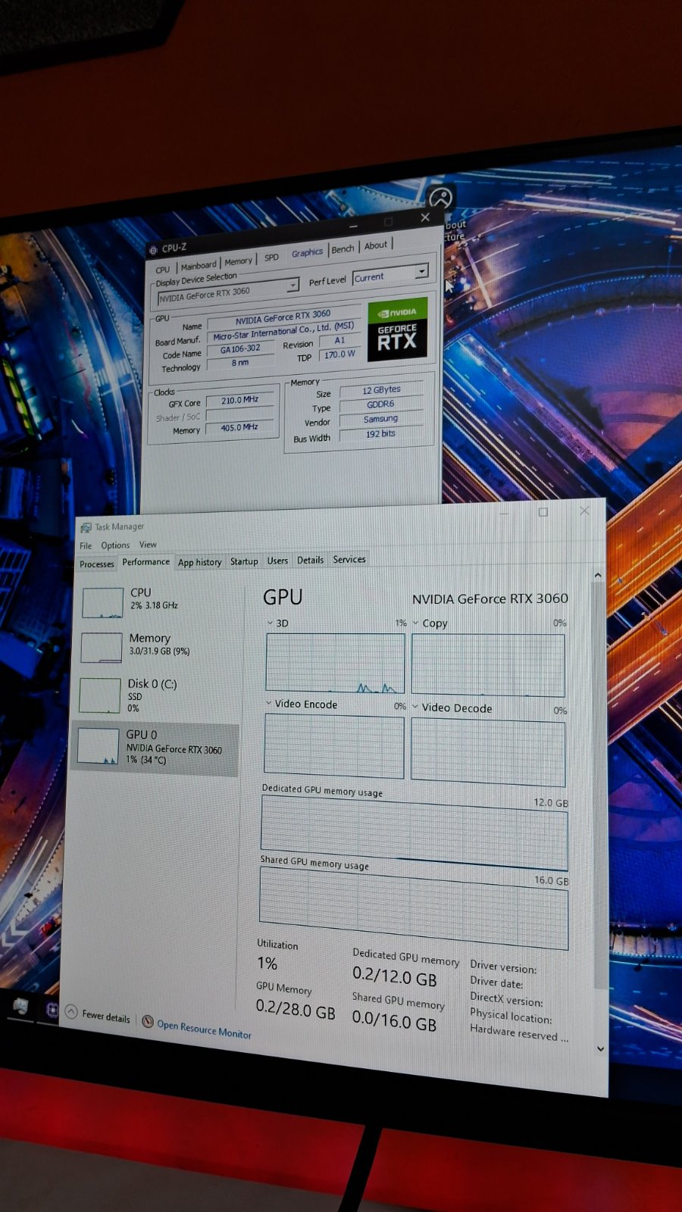Click the CPU-Z title bar app icon

(153, 250)
